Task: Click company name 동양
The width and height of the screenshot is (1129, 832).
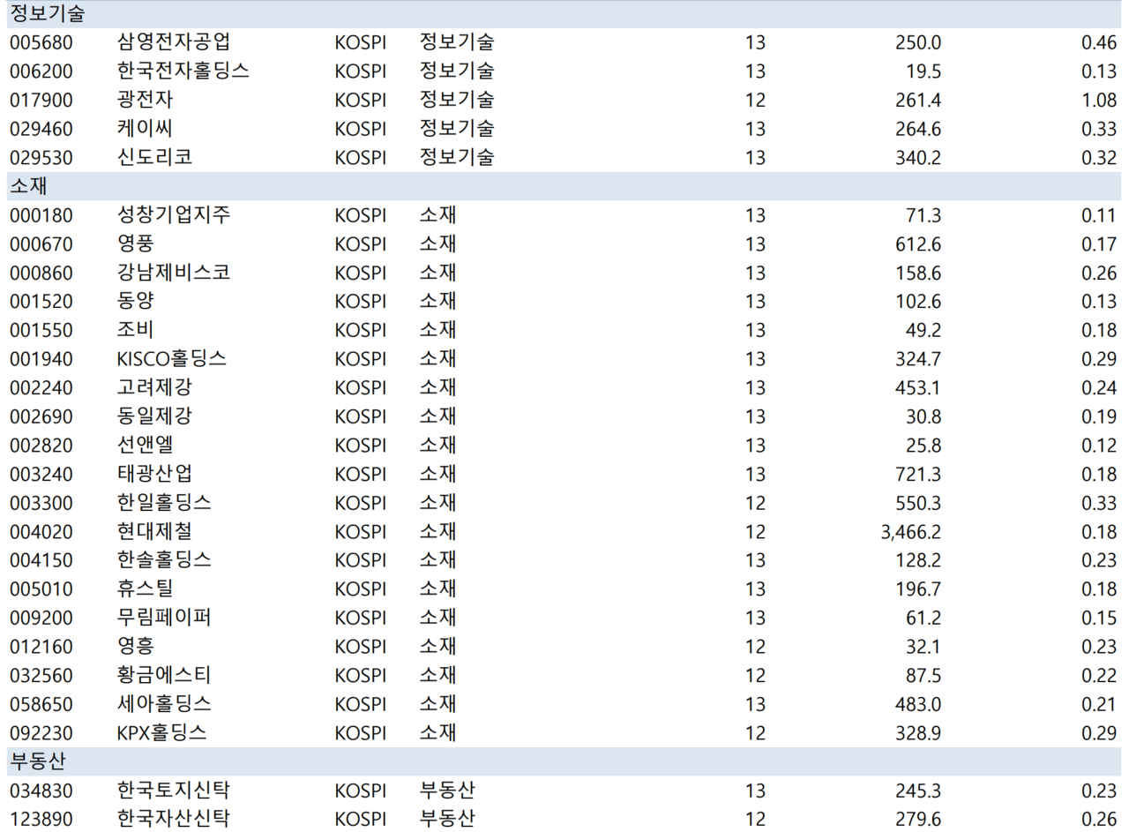Action: (135, 302)
